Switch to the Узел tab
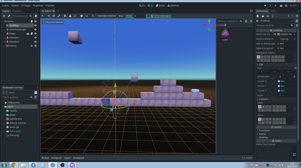Screen dimensions: 301x168 point(273,11)
